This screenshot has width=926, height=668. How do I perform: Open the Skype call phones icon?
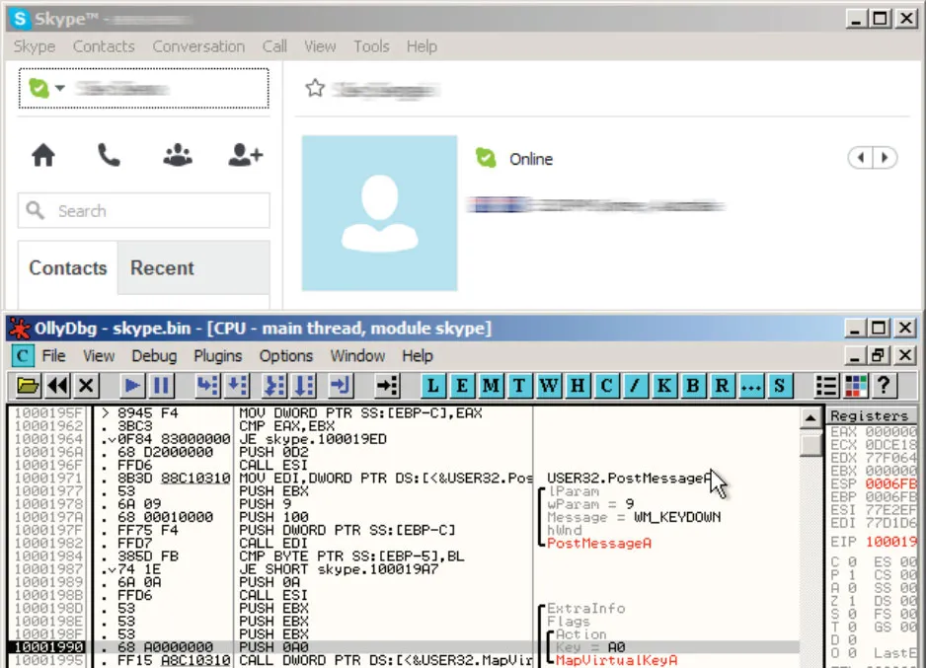click(x=109, y=156)
